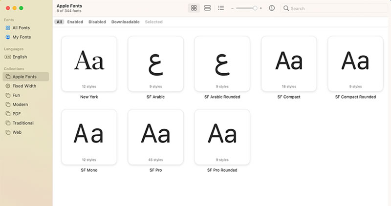Click the magnifying glass search icon
The image size is (391, 206).
coord(286,8)
